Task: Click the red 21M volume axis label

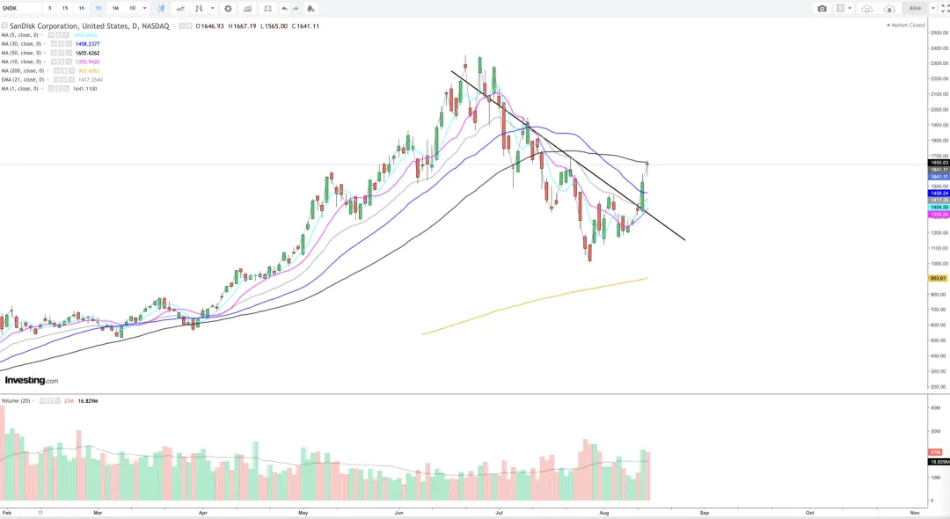Action: (x=935, y=452)
